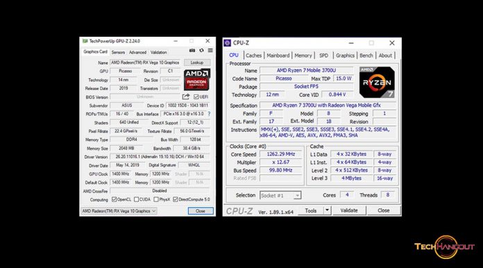This screenshot has height=268, width=483.
Task: Click the Lookup button
Action: (x=197, y=62)
